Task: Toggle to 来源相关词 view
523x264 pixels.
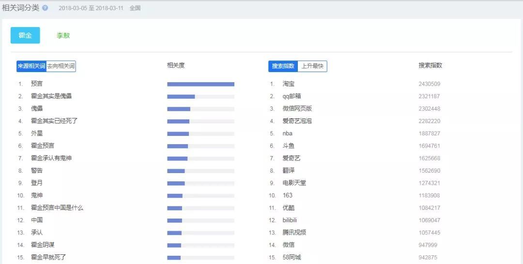Action: click(31, 66)
